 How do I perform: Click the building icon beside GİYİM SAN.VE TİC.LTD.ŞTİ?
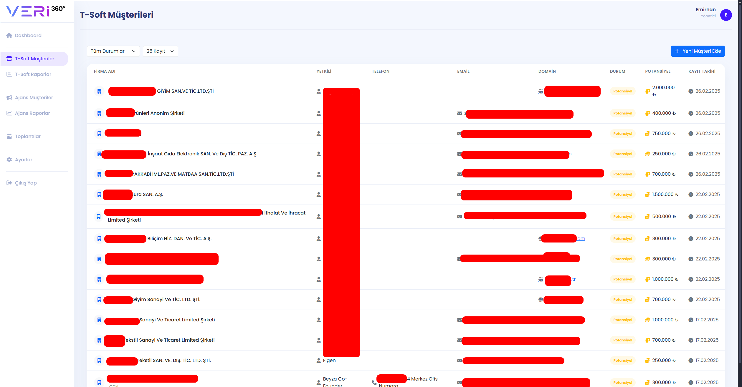pos(99,91)
